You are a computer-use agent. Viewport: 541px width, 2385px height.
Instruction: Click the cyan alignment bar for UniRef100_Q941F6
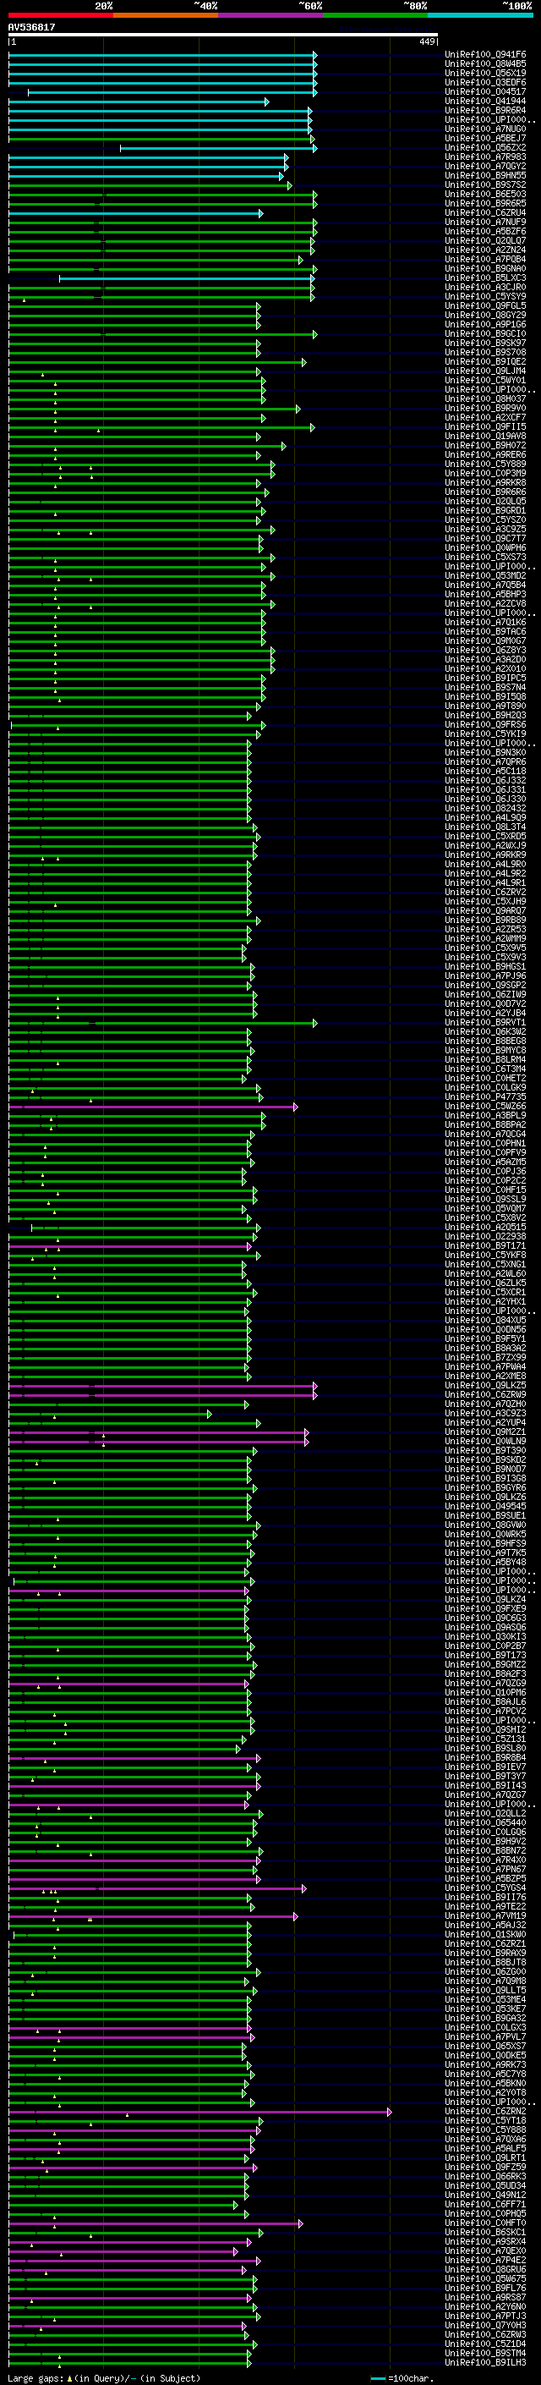click(x=161, y=55)
